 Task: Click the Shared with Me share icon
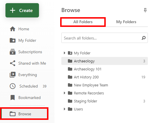[x=13, y=63]
